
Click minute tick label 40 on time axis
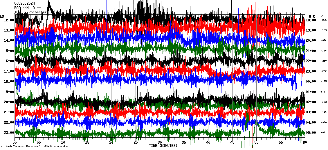click(x=208, y=142)
